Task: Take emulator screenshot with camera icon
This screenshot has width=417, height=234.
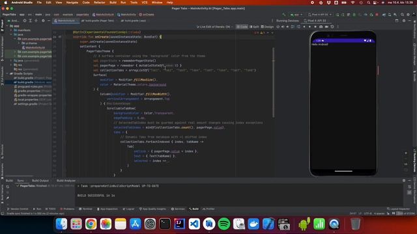Action: 321,27
